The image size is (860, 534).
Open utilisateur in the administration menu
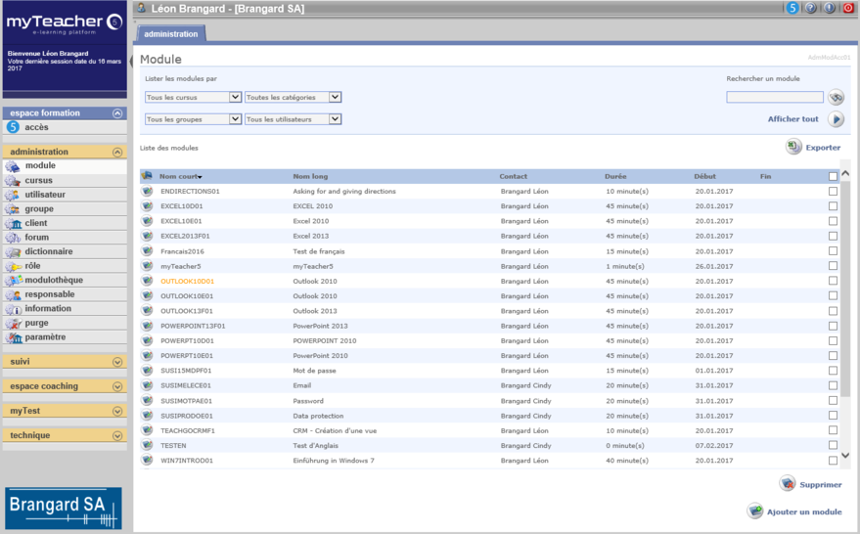tap(46, 195)
